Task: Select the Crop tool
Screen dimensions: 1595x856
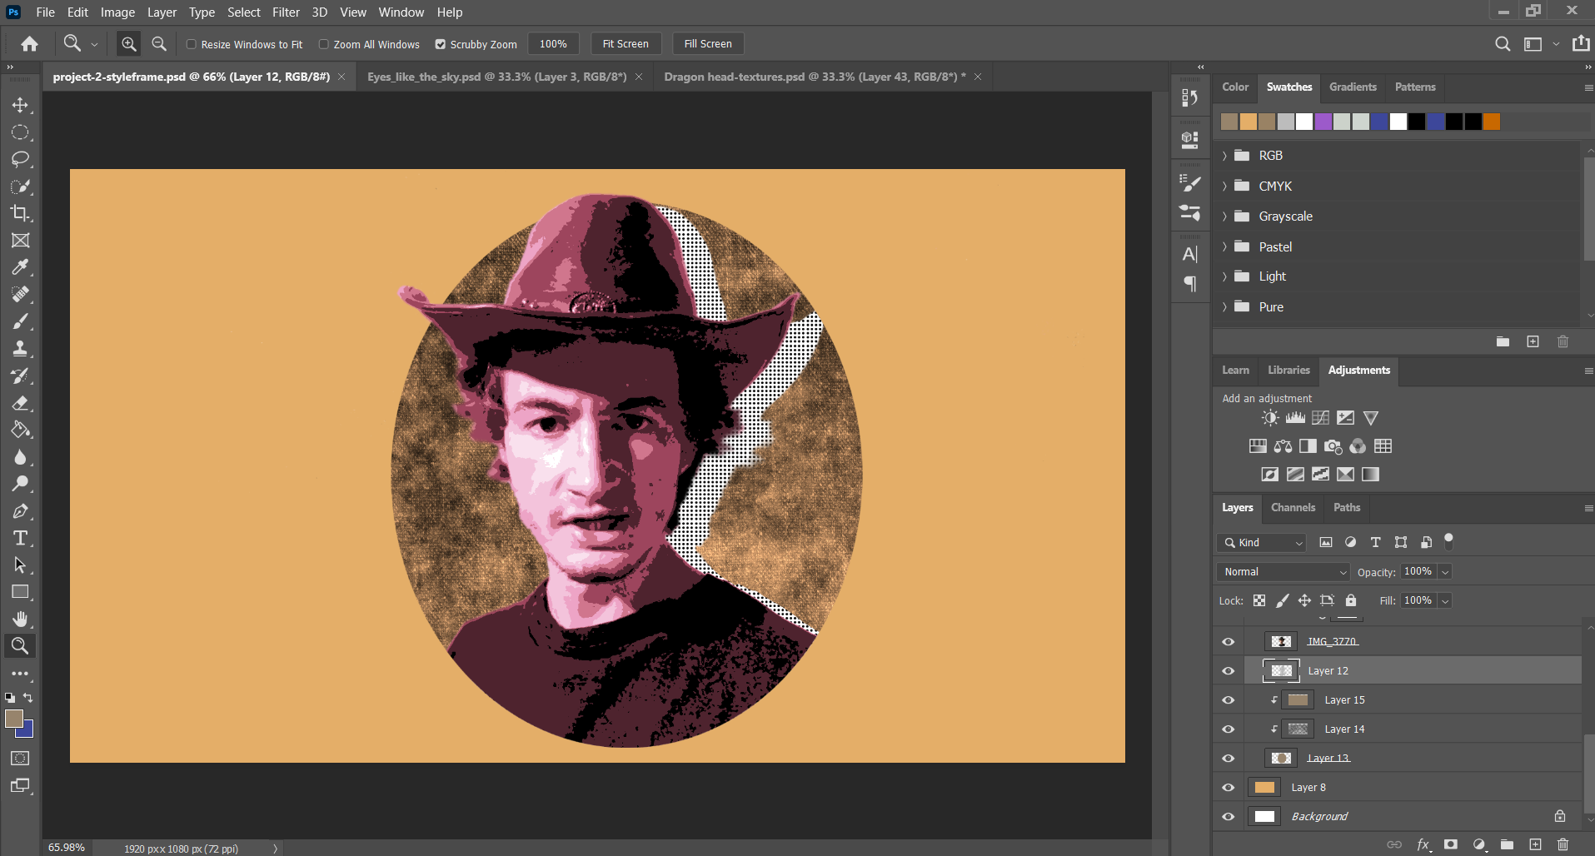Action: [x=20, y=213]
